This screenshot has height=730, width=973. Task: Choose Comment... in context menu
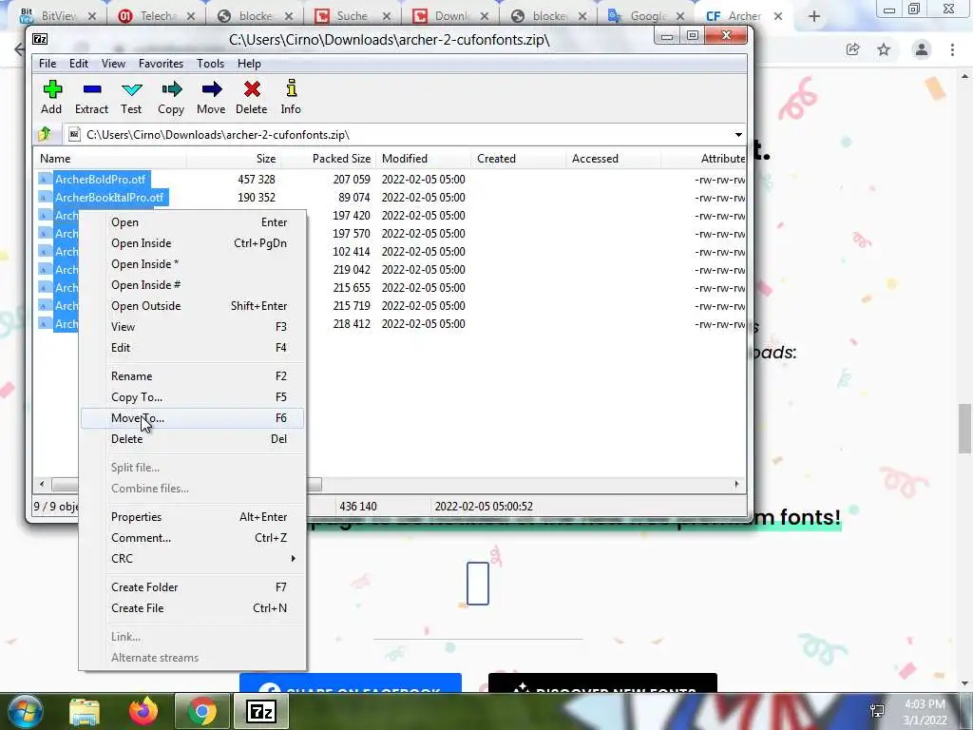[192, 538]
